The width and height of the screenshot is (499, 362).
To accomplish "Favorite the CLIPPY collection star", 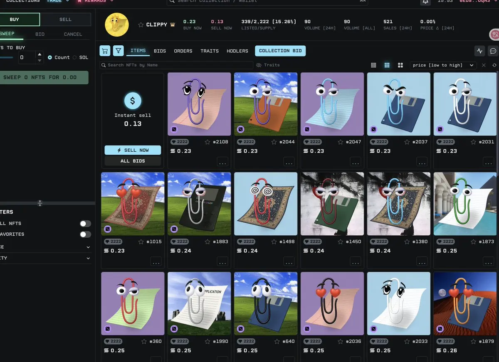I will [141, 25].
